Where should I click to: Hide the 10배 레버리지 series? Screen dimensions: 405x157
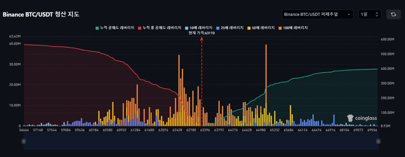(x=197, y=28)
